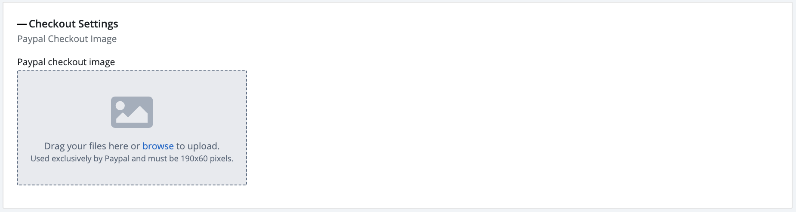Select the Paypal Checkout Image subtitle

(x=67, y=39)
